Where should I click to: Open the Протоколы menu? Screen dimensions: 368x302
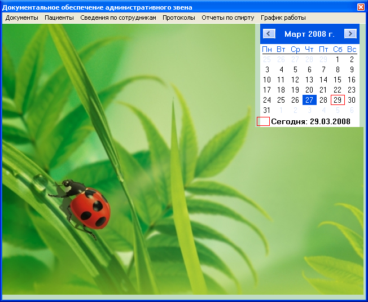[x=179, y=18]
